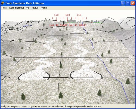The image size is (136, 109).
Task: Click the 150 compass heading label
Action: (x=56, y=15)
